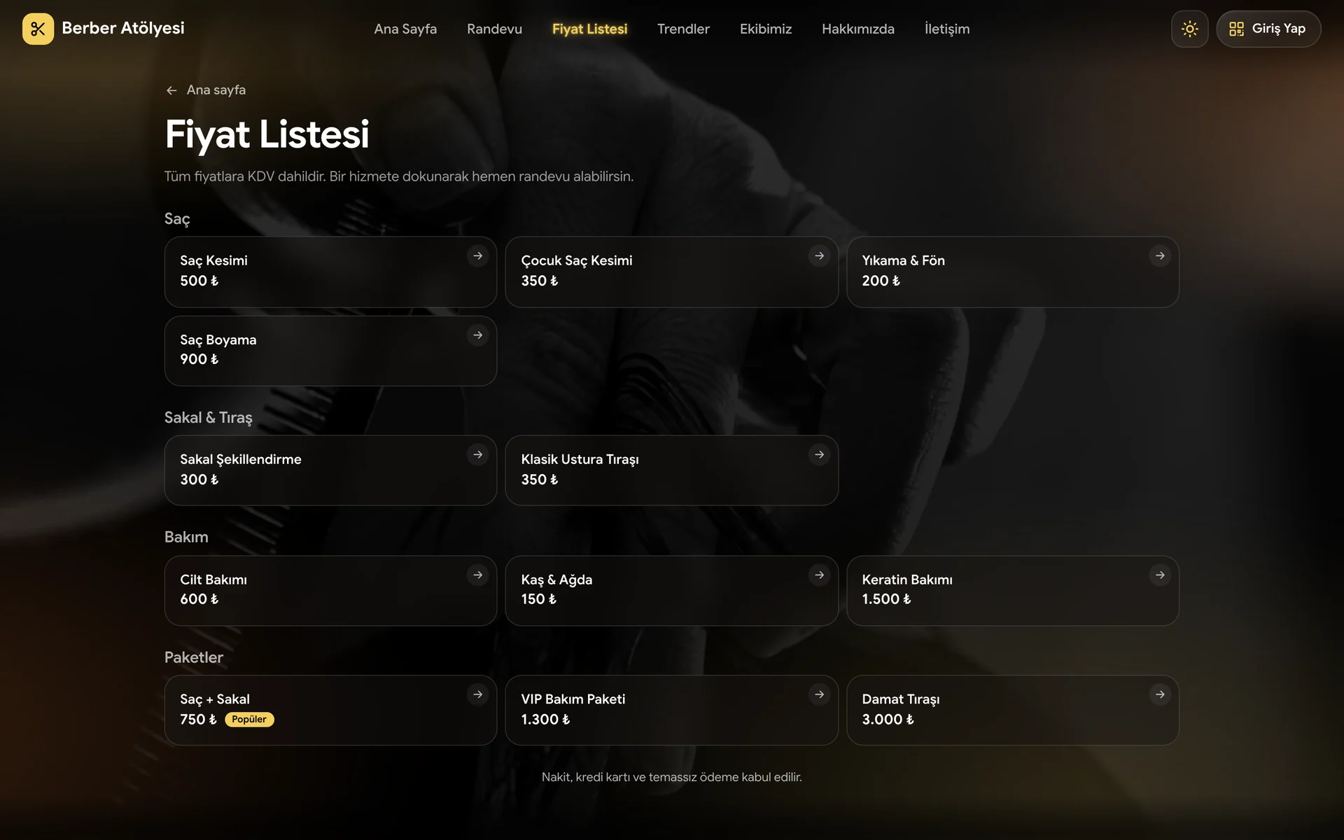Click the 1.300 ₺ VIP Bakım Paketi price
Viewport: 1344px width, 840px height.
click(545, 720)
